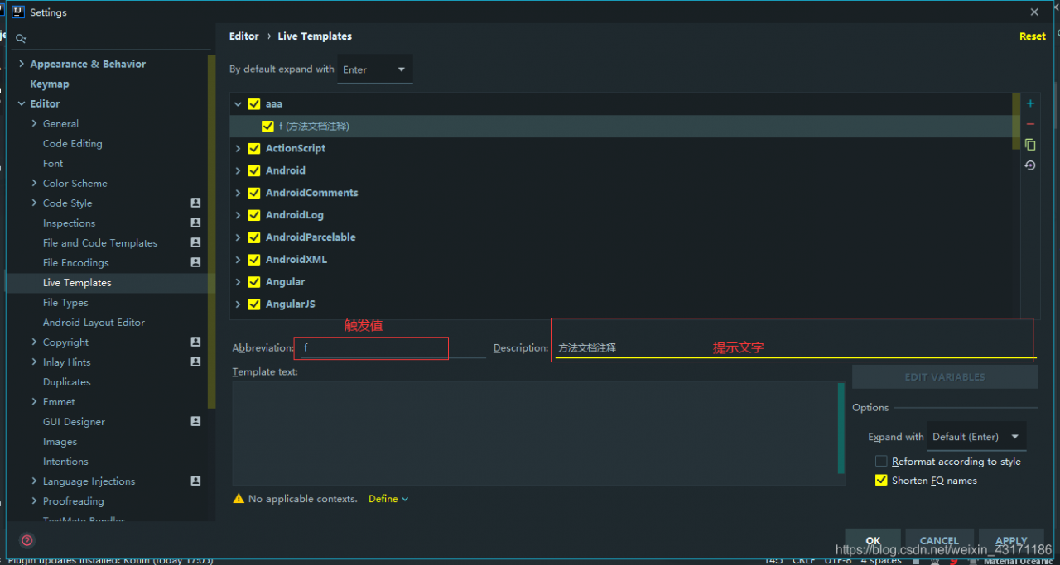Screen dimensions: 1060x565
Task: Toggle the AndroidXML group checkbox
Action: pos(254,260)
